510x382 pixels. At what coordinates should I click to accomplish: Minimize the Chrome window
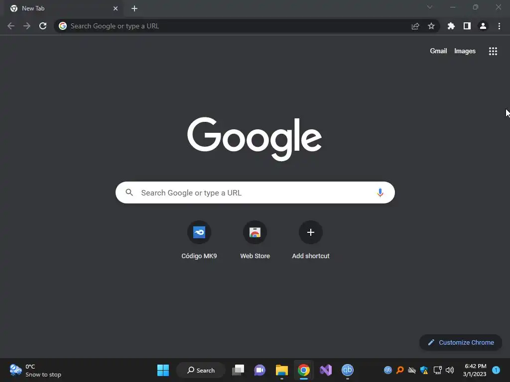point(453,7)
